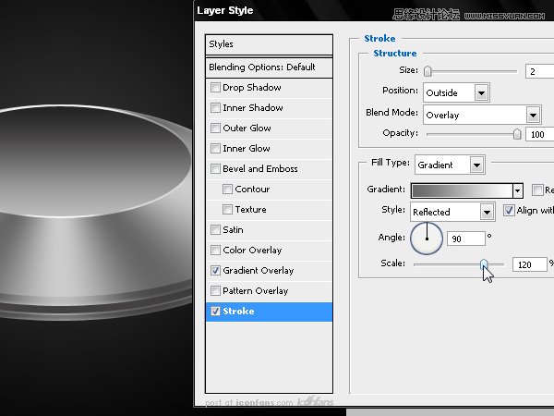The image size is (554, 416).
Task: Enable the Bevel and Emboss checkbox
Action: click(x=215, y=170)
